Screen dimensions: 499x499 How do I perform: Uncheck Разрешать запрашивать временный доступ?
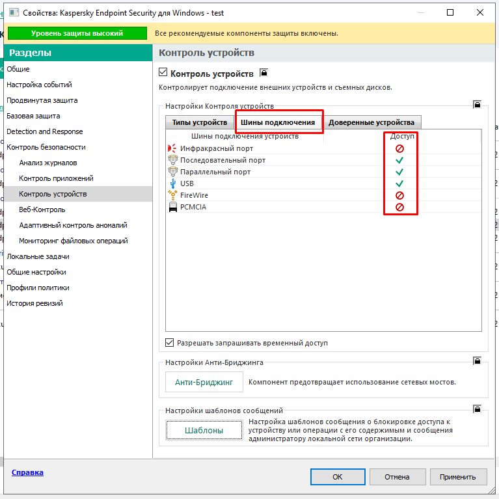[x=169, y=343]
